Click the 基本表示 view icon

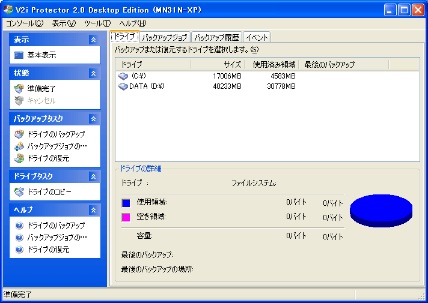19,55
